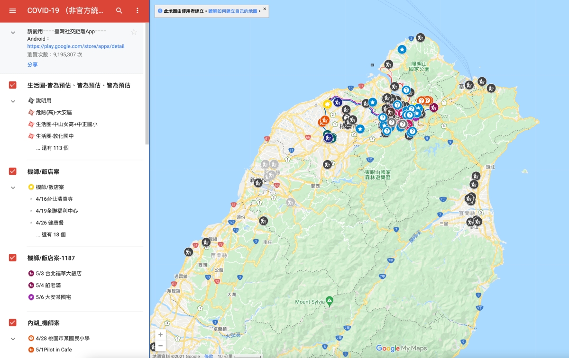This screenshot has width=569, height=358.
Task: Close the user-created map info banner
Action: 265,9
